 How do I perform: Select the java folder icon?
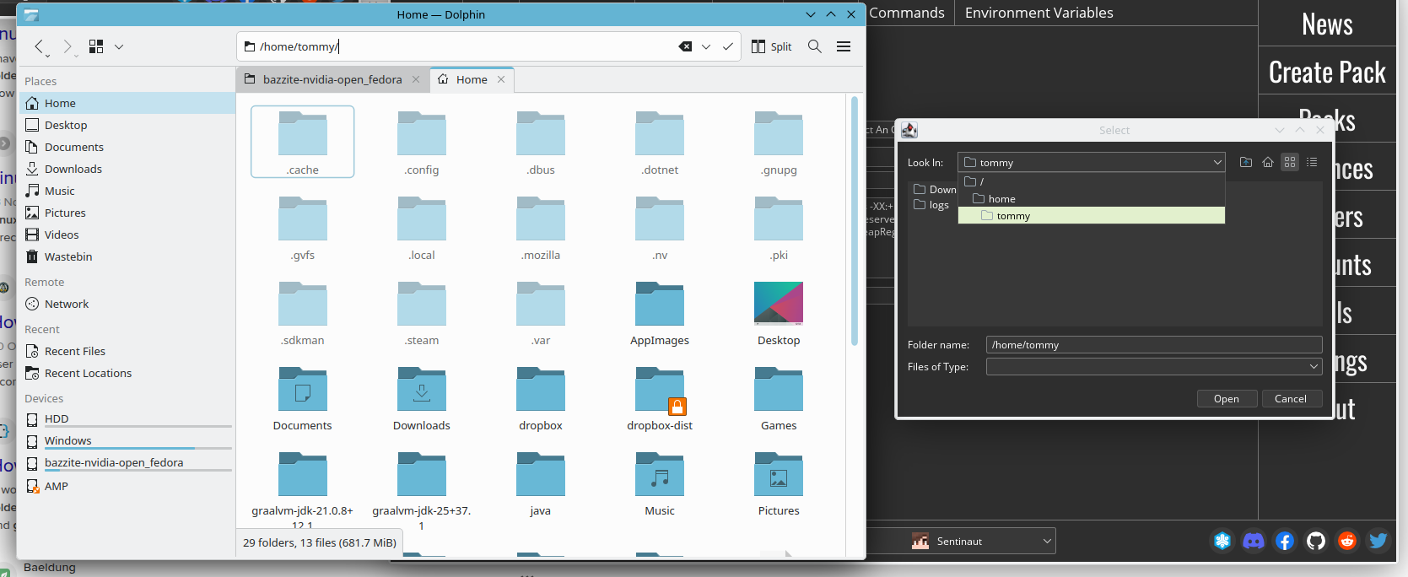point(541,474)
